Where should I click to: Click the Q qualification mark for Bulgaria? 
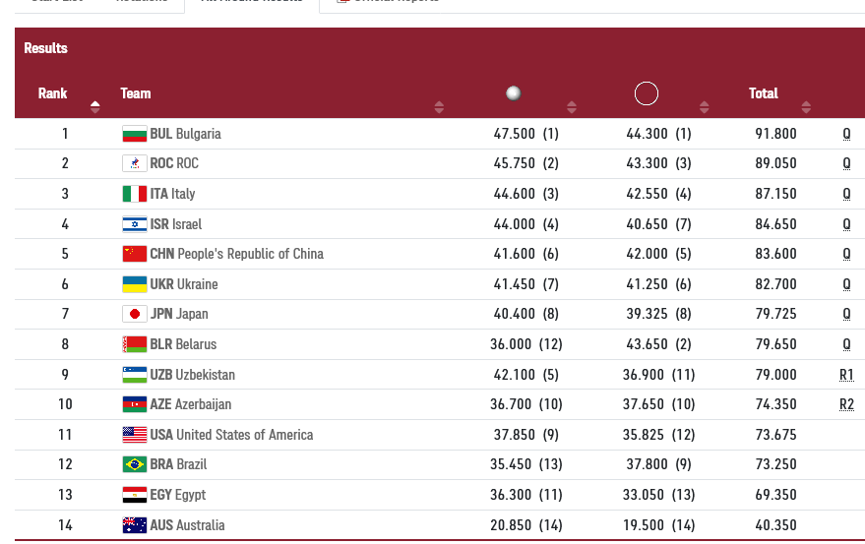(x=847, y=134)
